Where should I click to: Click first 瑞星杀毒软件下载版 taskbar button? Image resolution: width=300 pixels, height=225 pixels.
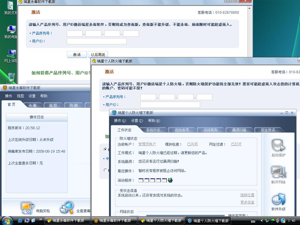67,221
